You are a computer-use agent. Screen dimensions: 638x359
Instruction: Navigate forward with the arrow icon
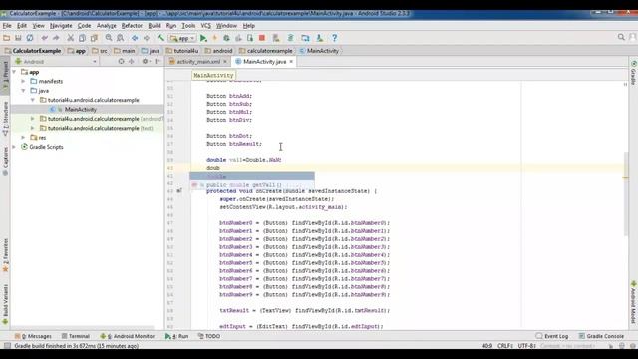pos(147,38)
